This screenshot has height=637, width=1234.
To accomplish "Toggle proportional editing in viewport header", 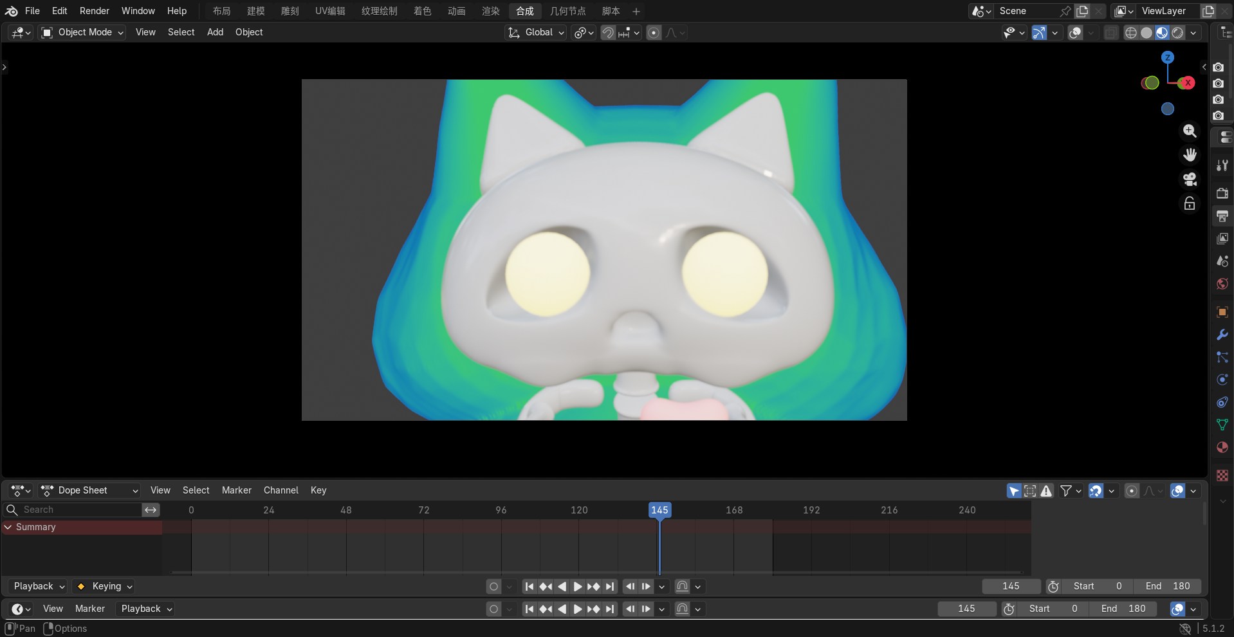I will point(654,33).
